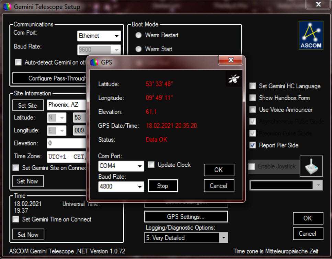Cancel the GPS dialog
Image resolution: width=332 pixels, height=259 pixels.
(x=219, y=186)
